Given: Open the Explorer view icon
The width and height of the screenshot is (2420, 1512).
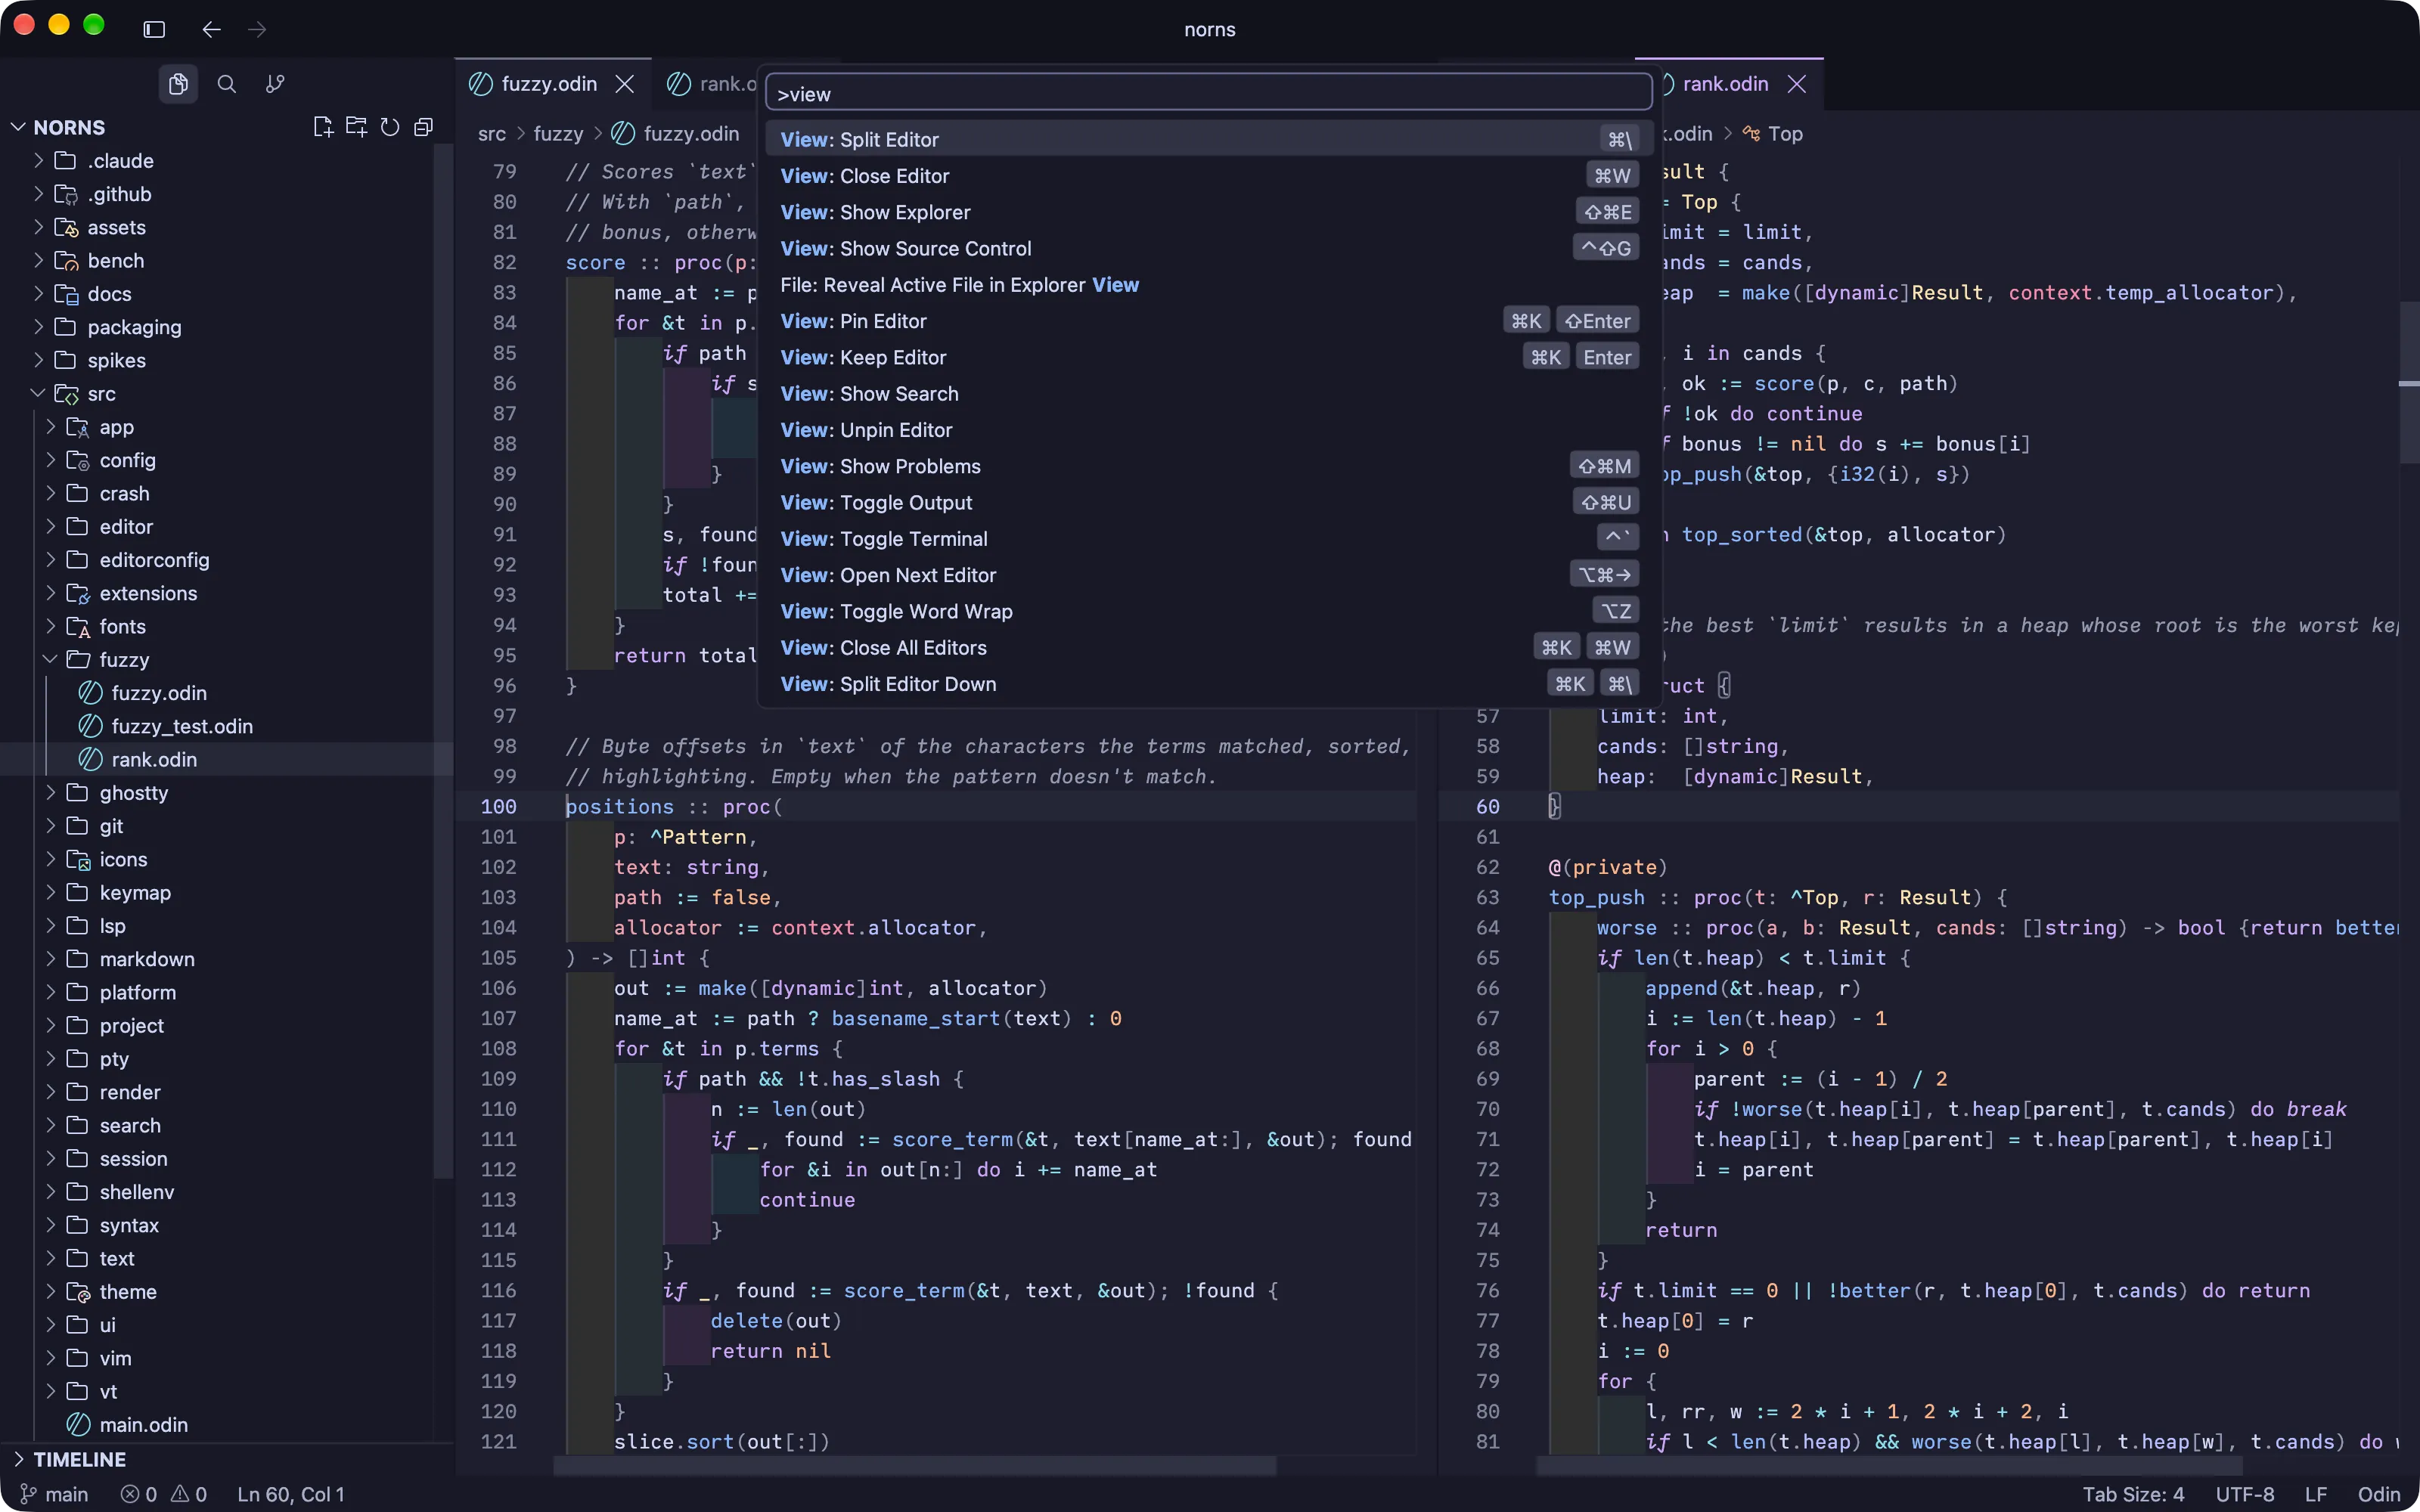Looking at the screenshot, I should 178,84.
